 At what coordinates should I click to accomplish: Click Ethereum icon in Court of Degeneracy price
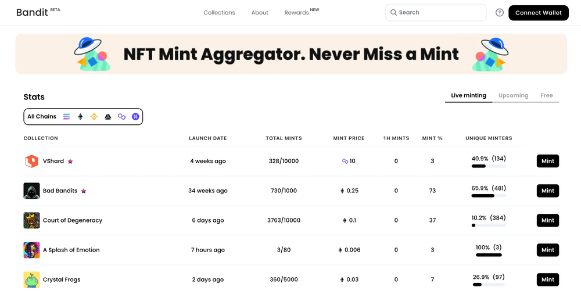coord(345,221)
